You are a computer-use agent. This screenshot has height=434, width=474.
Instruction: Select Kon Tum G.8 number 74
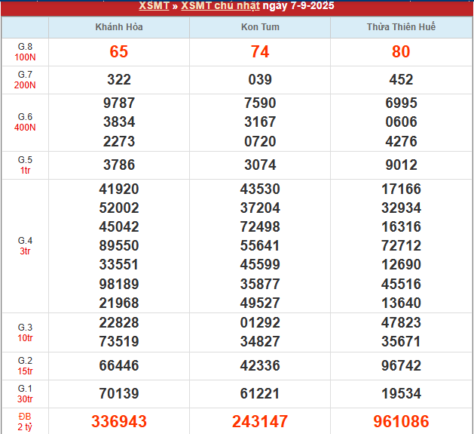coord(260,51)
